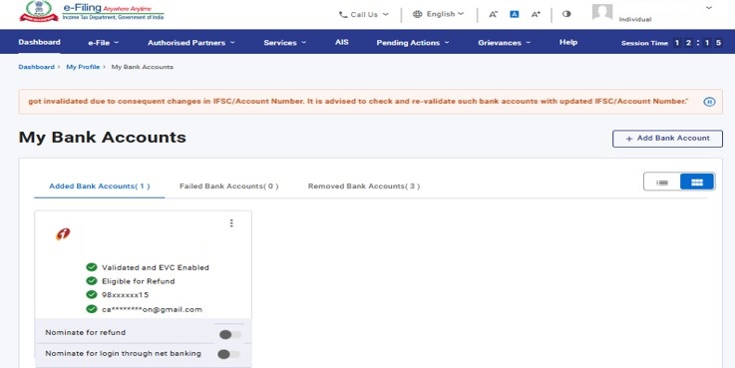Open AIS in navigation bar
Image resolution: width=735 pixels, height=368 pixels.
coord(342,42)
